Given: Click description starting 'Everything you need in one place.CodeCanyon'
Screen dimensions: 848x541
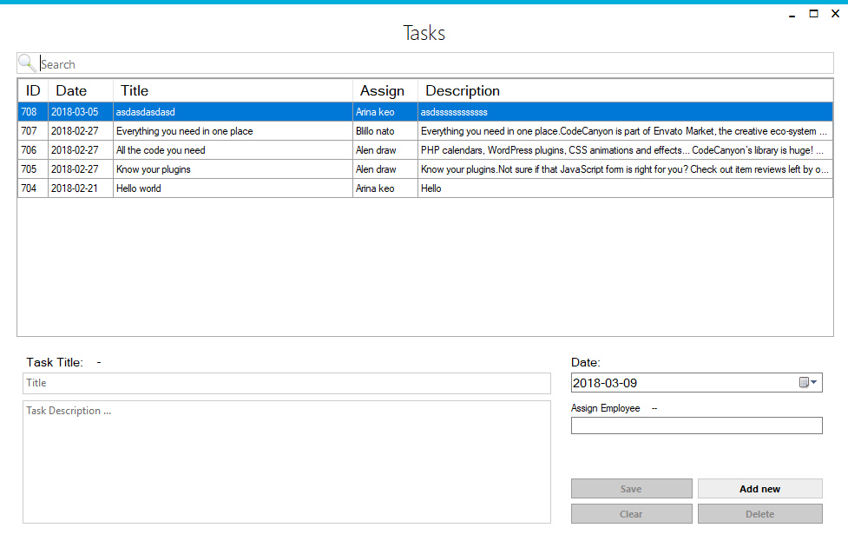Looking at the screenshot, I should point(625,131).
